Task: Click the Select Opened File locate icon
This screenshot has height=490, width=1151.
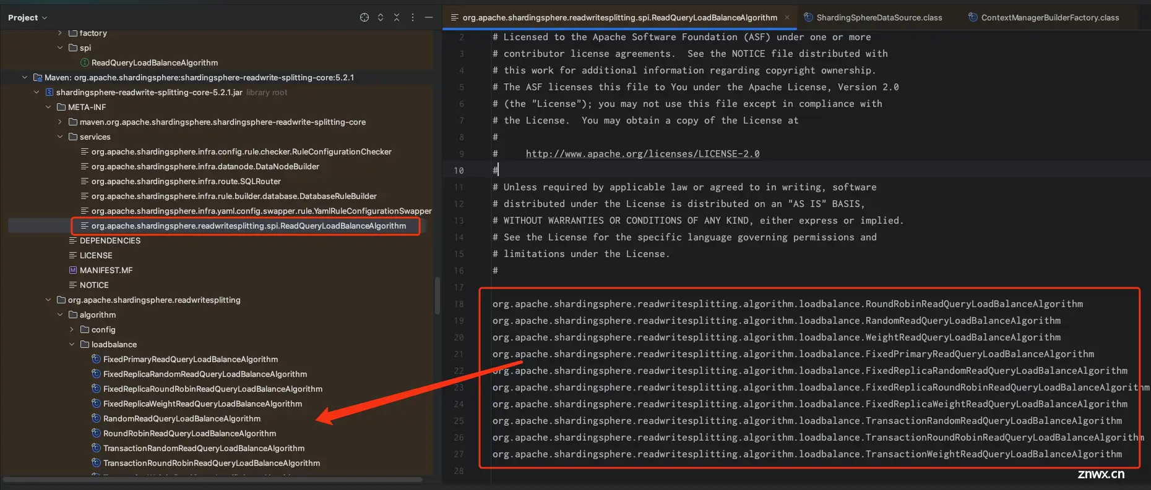Action: tap(364, 17)
